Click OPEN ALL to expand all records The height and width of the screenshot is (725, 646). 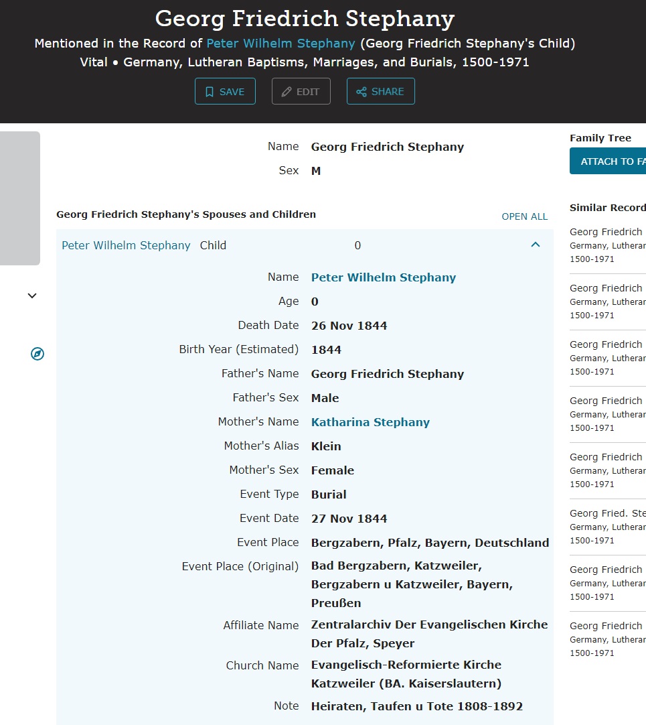[524, 216]
